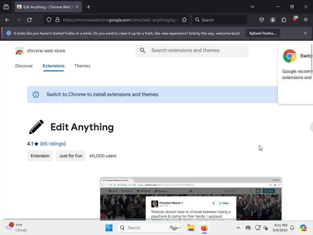Viewport: 313px width, 235px height.
Task: Click the URL address bar
Action: click(120, 20)
